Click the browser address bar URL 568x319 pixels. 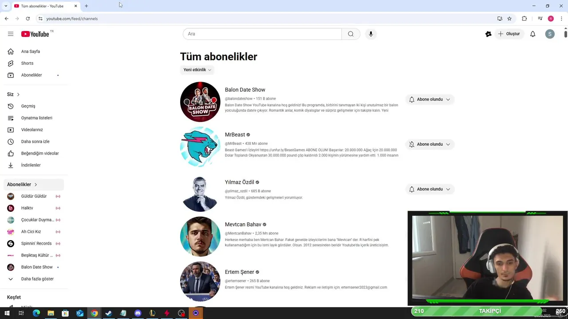click(x=72, y=19)
